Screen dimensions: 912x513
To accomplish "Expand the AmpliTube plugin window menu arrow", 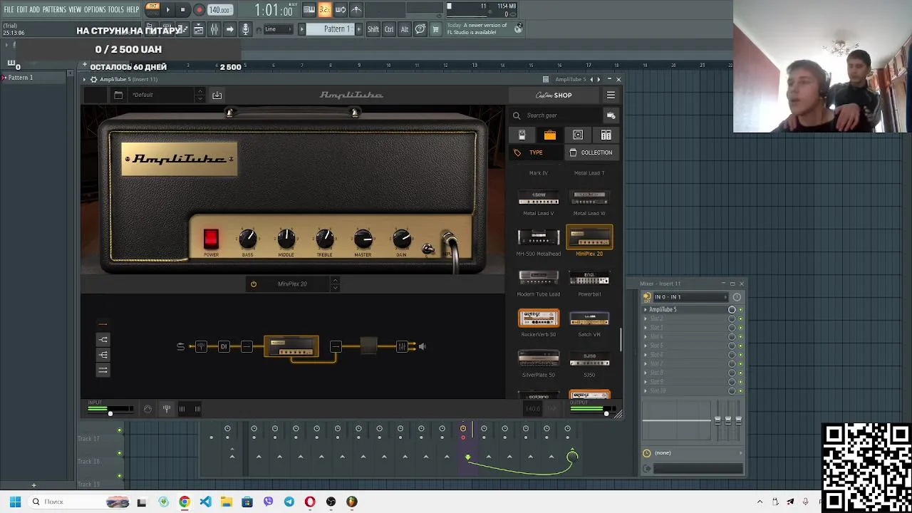I will coord(84,79).
